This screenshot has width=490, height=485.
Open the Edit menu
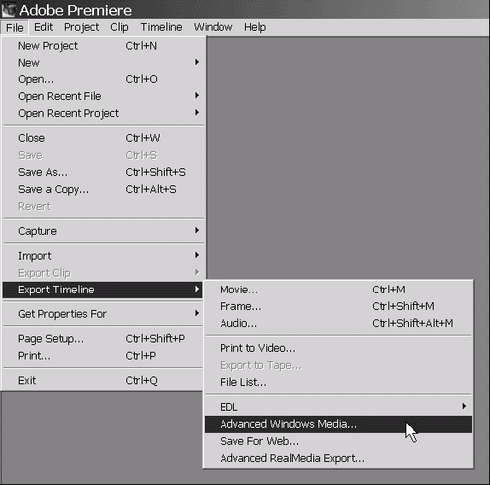[x=44, y=27]
